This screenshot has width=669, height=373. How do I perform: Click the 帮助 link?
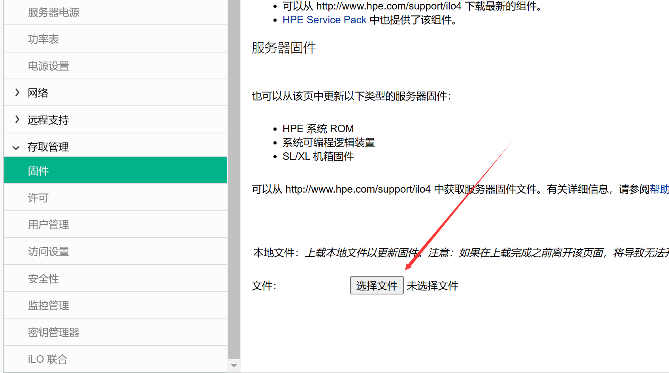click(x=659, y=189)
